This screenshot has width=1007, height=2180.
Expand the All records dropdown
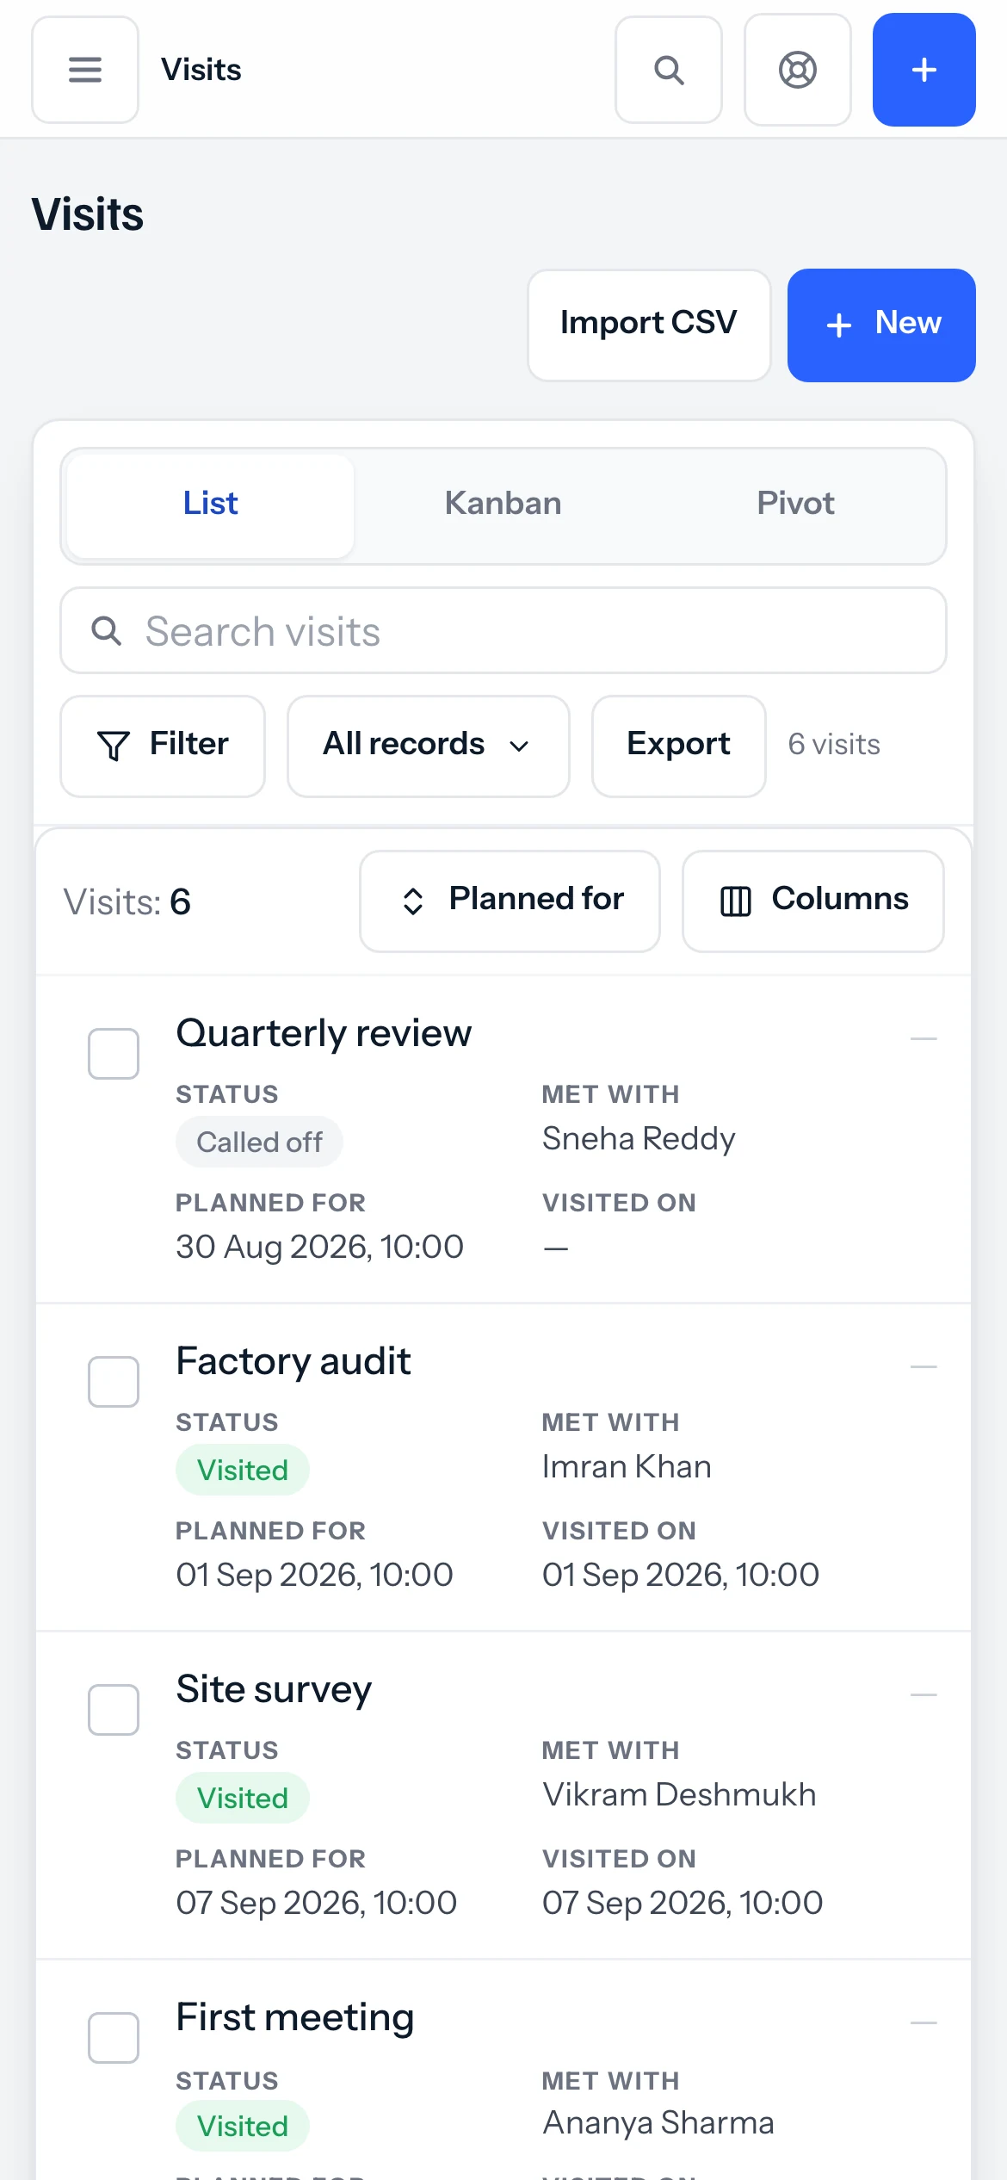click(x=429, y=746)
